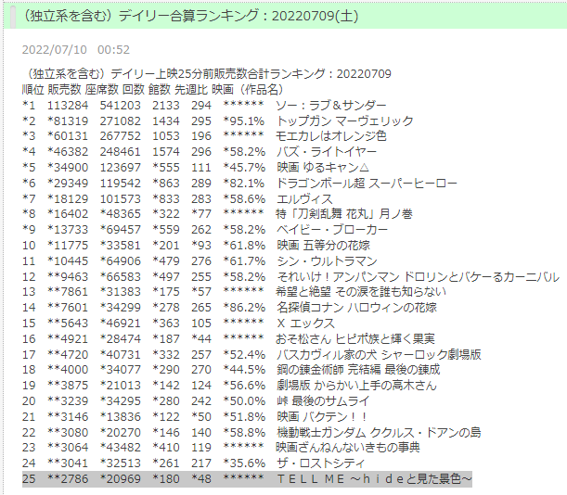Viewport: 567px width, 495px height.
Task: Select title バスカヴィル家の犬 シャーロック劇場版
Action: coord(379,354)
